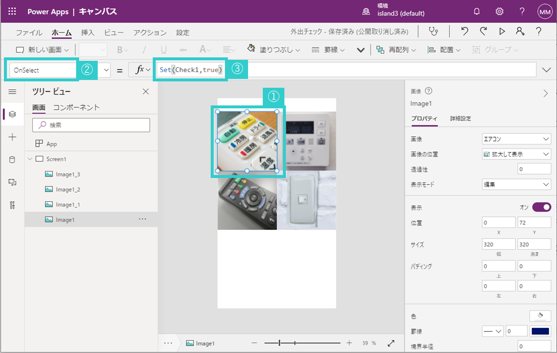Click the tree view search box
Viewport: 557px width, 353px height.
click(x=91, y=125)
